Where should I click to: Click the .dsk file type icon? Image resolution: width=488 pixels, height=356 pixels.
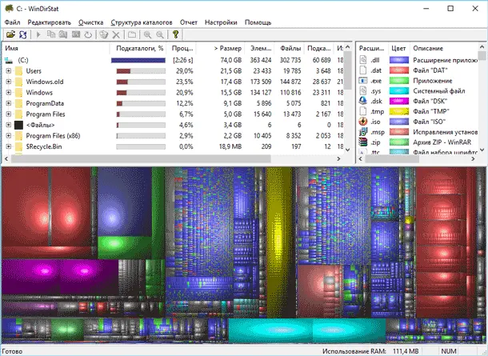[363, 101]
